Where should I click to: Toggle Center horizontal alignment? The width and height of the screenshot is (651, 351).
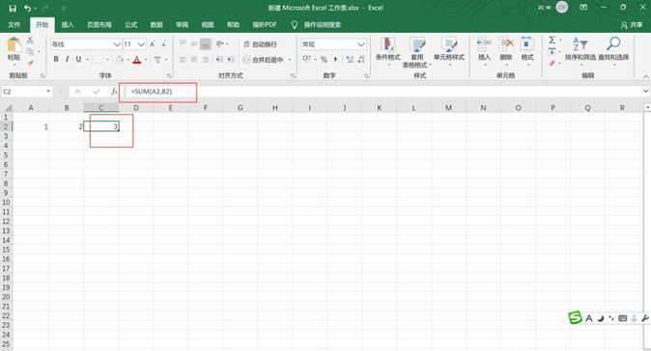[x=194, y=59]
